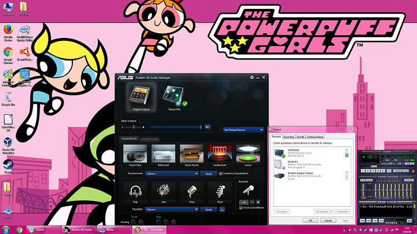417x234 pixels.
Task: Enable Voice Cancellation checkbox
Action: pos(241,208)
